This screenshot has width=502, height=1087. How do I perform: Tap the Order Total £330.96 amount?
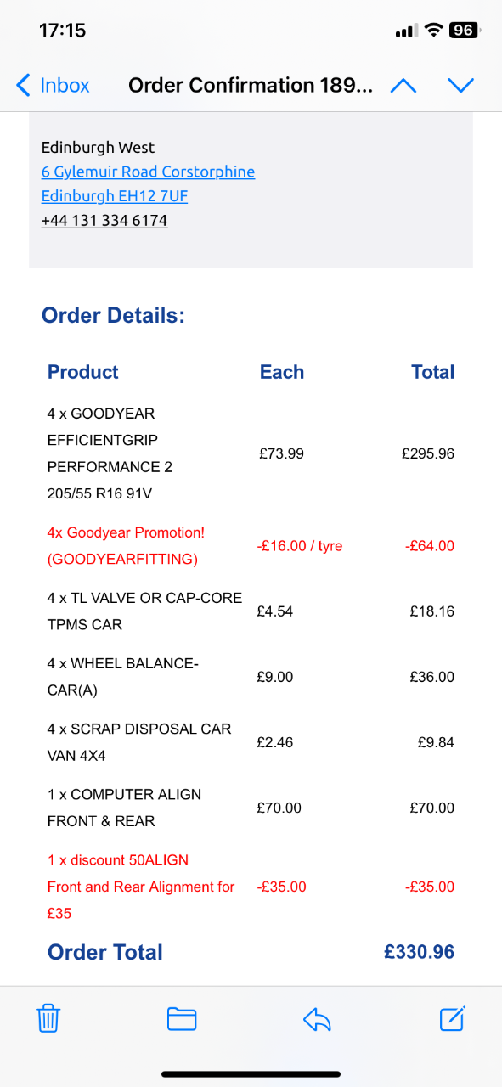click(x=419, y=952)
